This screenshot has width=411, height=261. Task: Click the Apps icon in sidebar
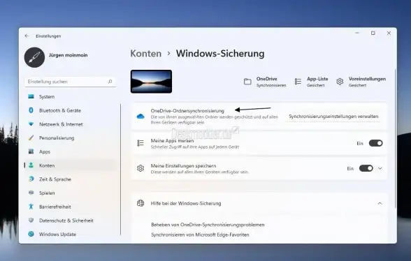tap(31, 151)
